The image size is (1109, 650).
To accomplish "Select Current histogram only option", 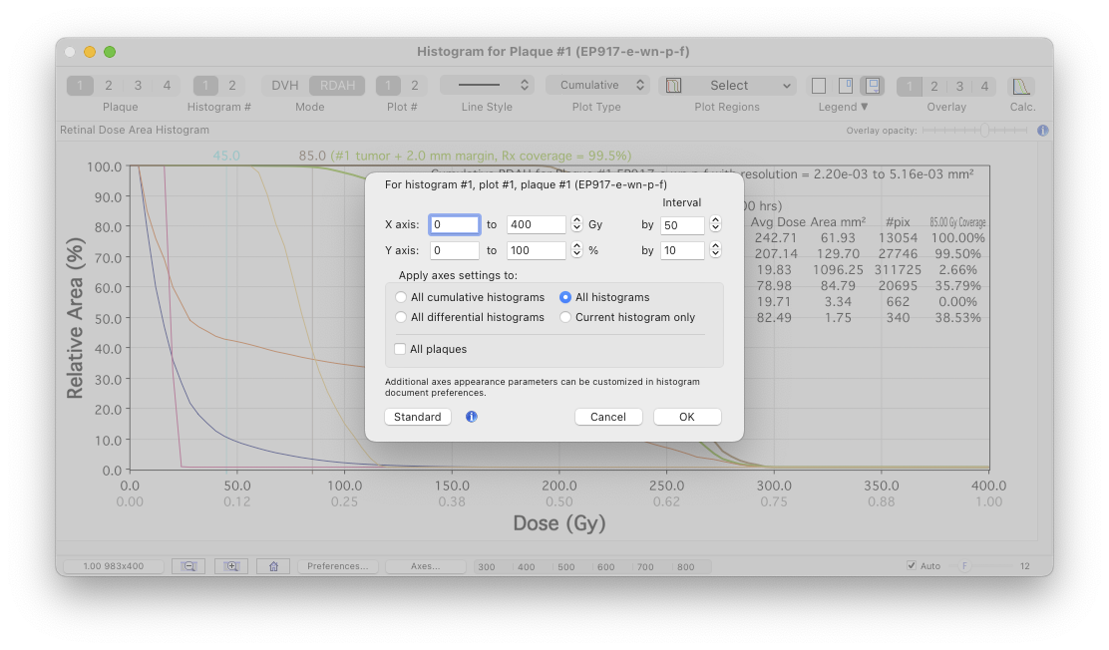I will [565, 317].
